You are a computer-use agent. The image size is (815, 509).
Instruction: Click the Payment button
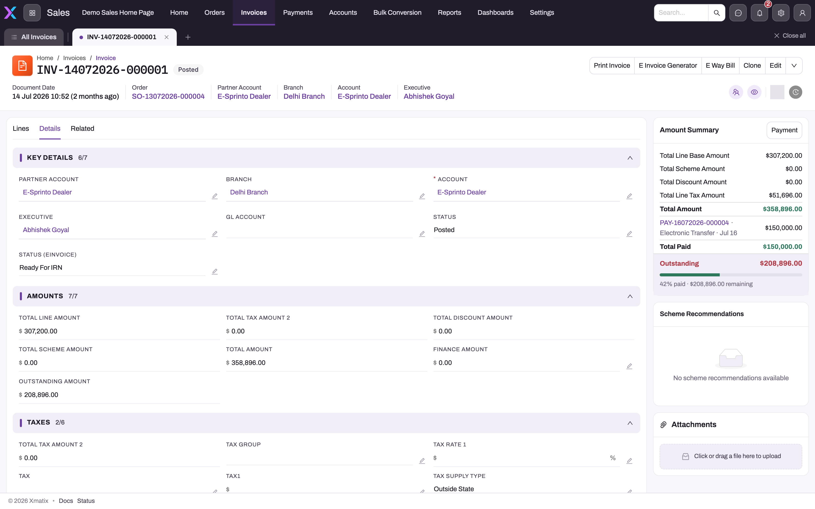[784, 130]
